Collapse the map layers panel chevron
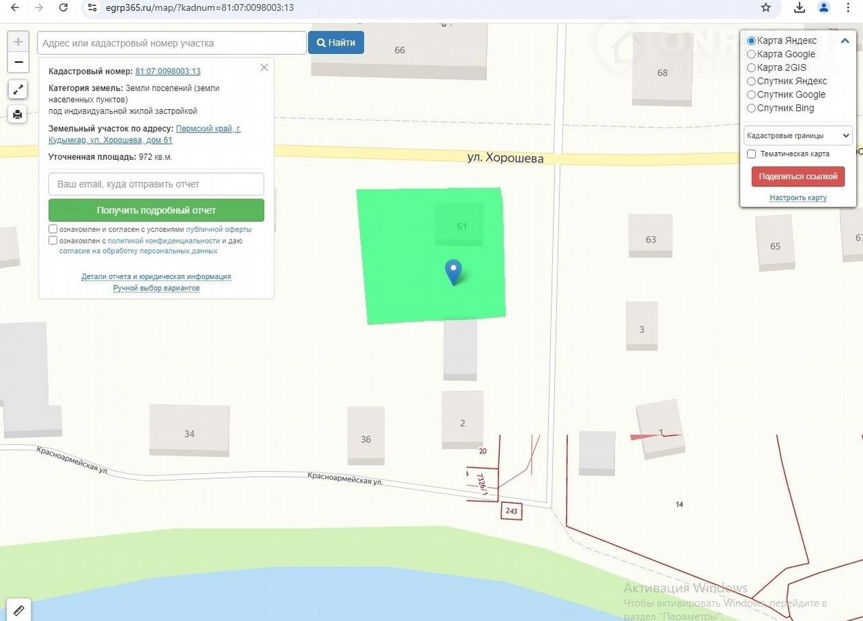Image resolution: width=863 pixels, height=621 pixels. coord(845,41)
